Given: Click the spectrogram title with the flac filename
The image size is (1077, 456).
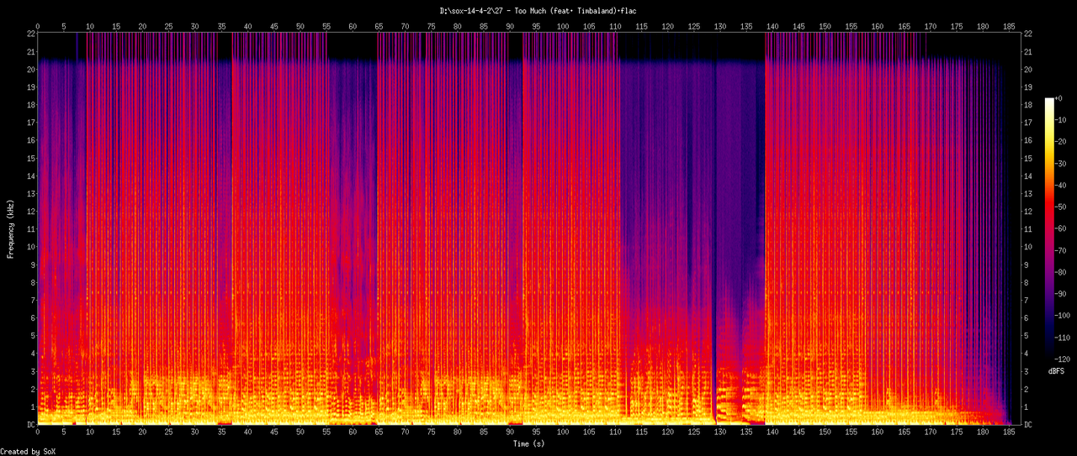Looking at the screenshot, I should pyautogui.click(x=538, y=10).
